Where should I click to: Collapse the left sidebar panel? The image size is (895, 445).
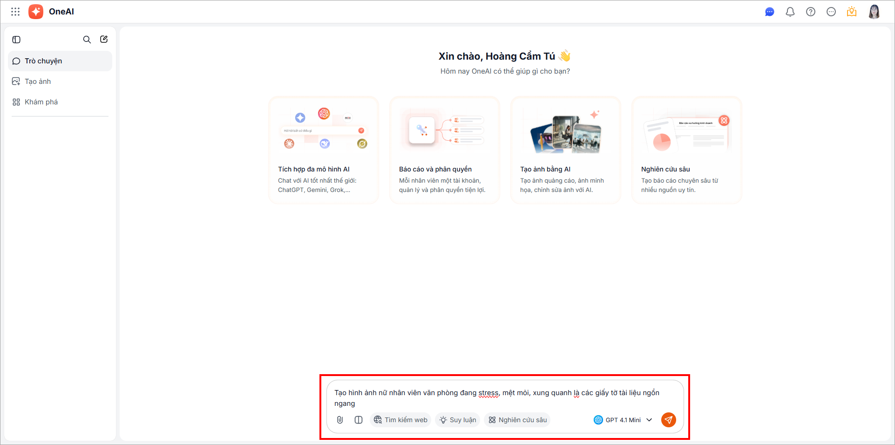16,40
